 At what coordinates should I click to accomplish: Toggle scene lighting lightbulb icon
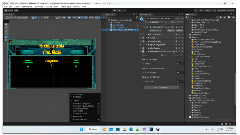pos(69,18)
